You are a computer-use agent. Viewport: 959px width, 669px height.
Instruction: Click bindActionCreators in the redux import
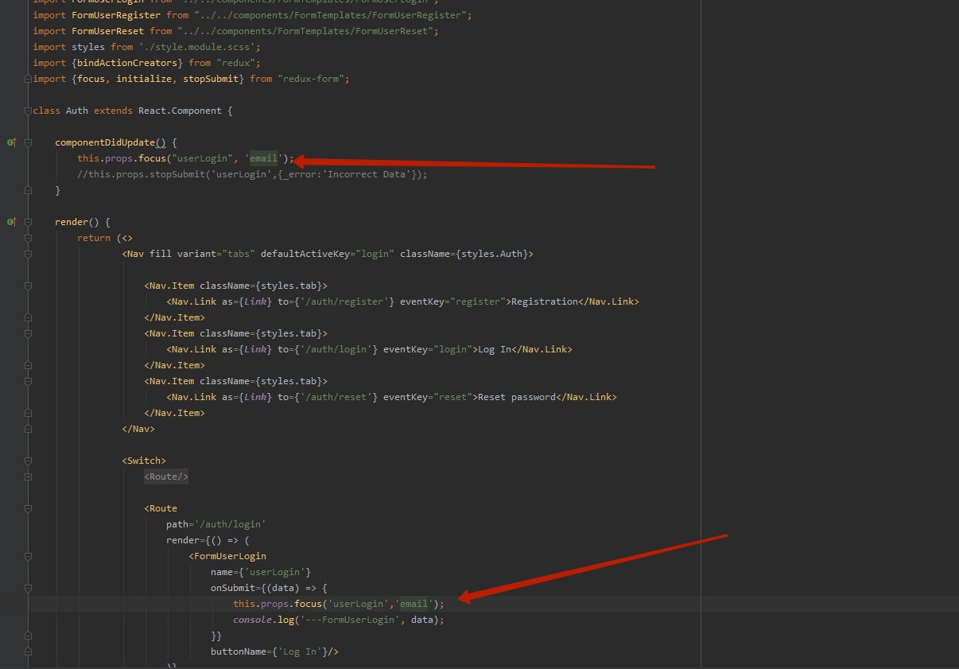point(130,63)
